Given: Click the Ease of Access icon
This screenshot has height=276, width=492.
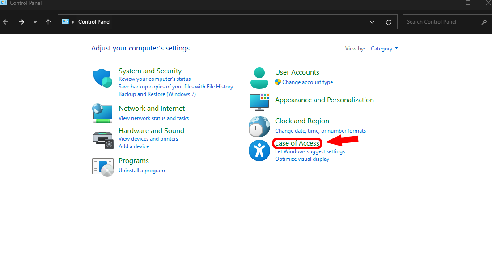Looking at the screenshot, I should pos(259,151).
